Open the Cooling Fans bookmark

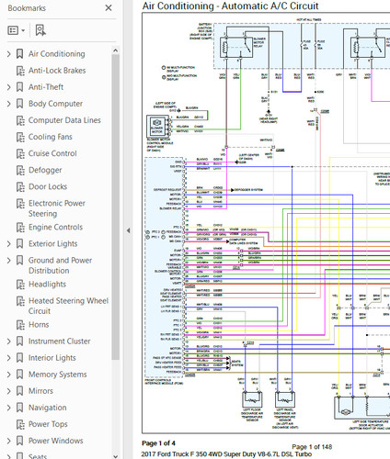(51, 137)
